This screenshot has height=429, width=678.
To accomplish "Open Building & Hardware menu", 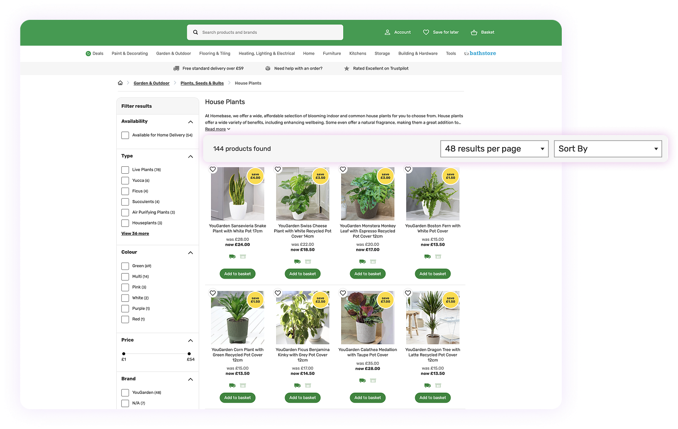I will pos(418,54).
